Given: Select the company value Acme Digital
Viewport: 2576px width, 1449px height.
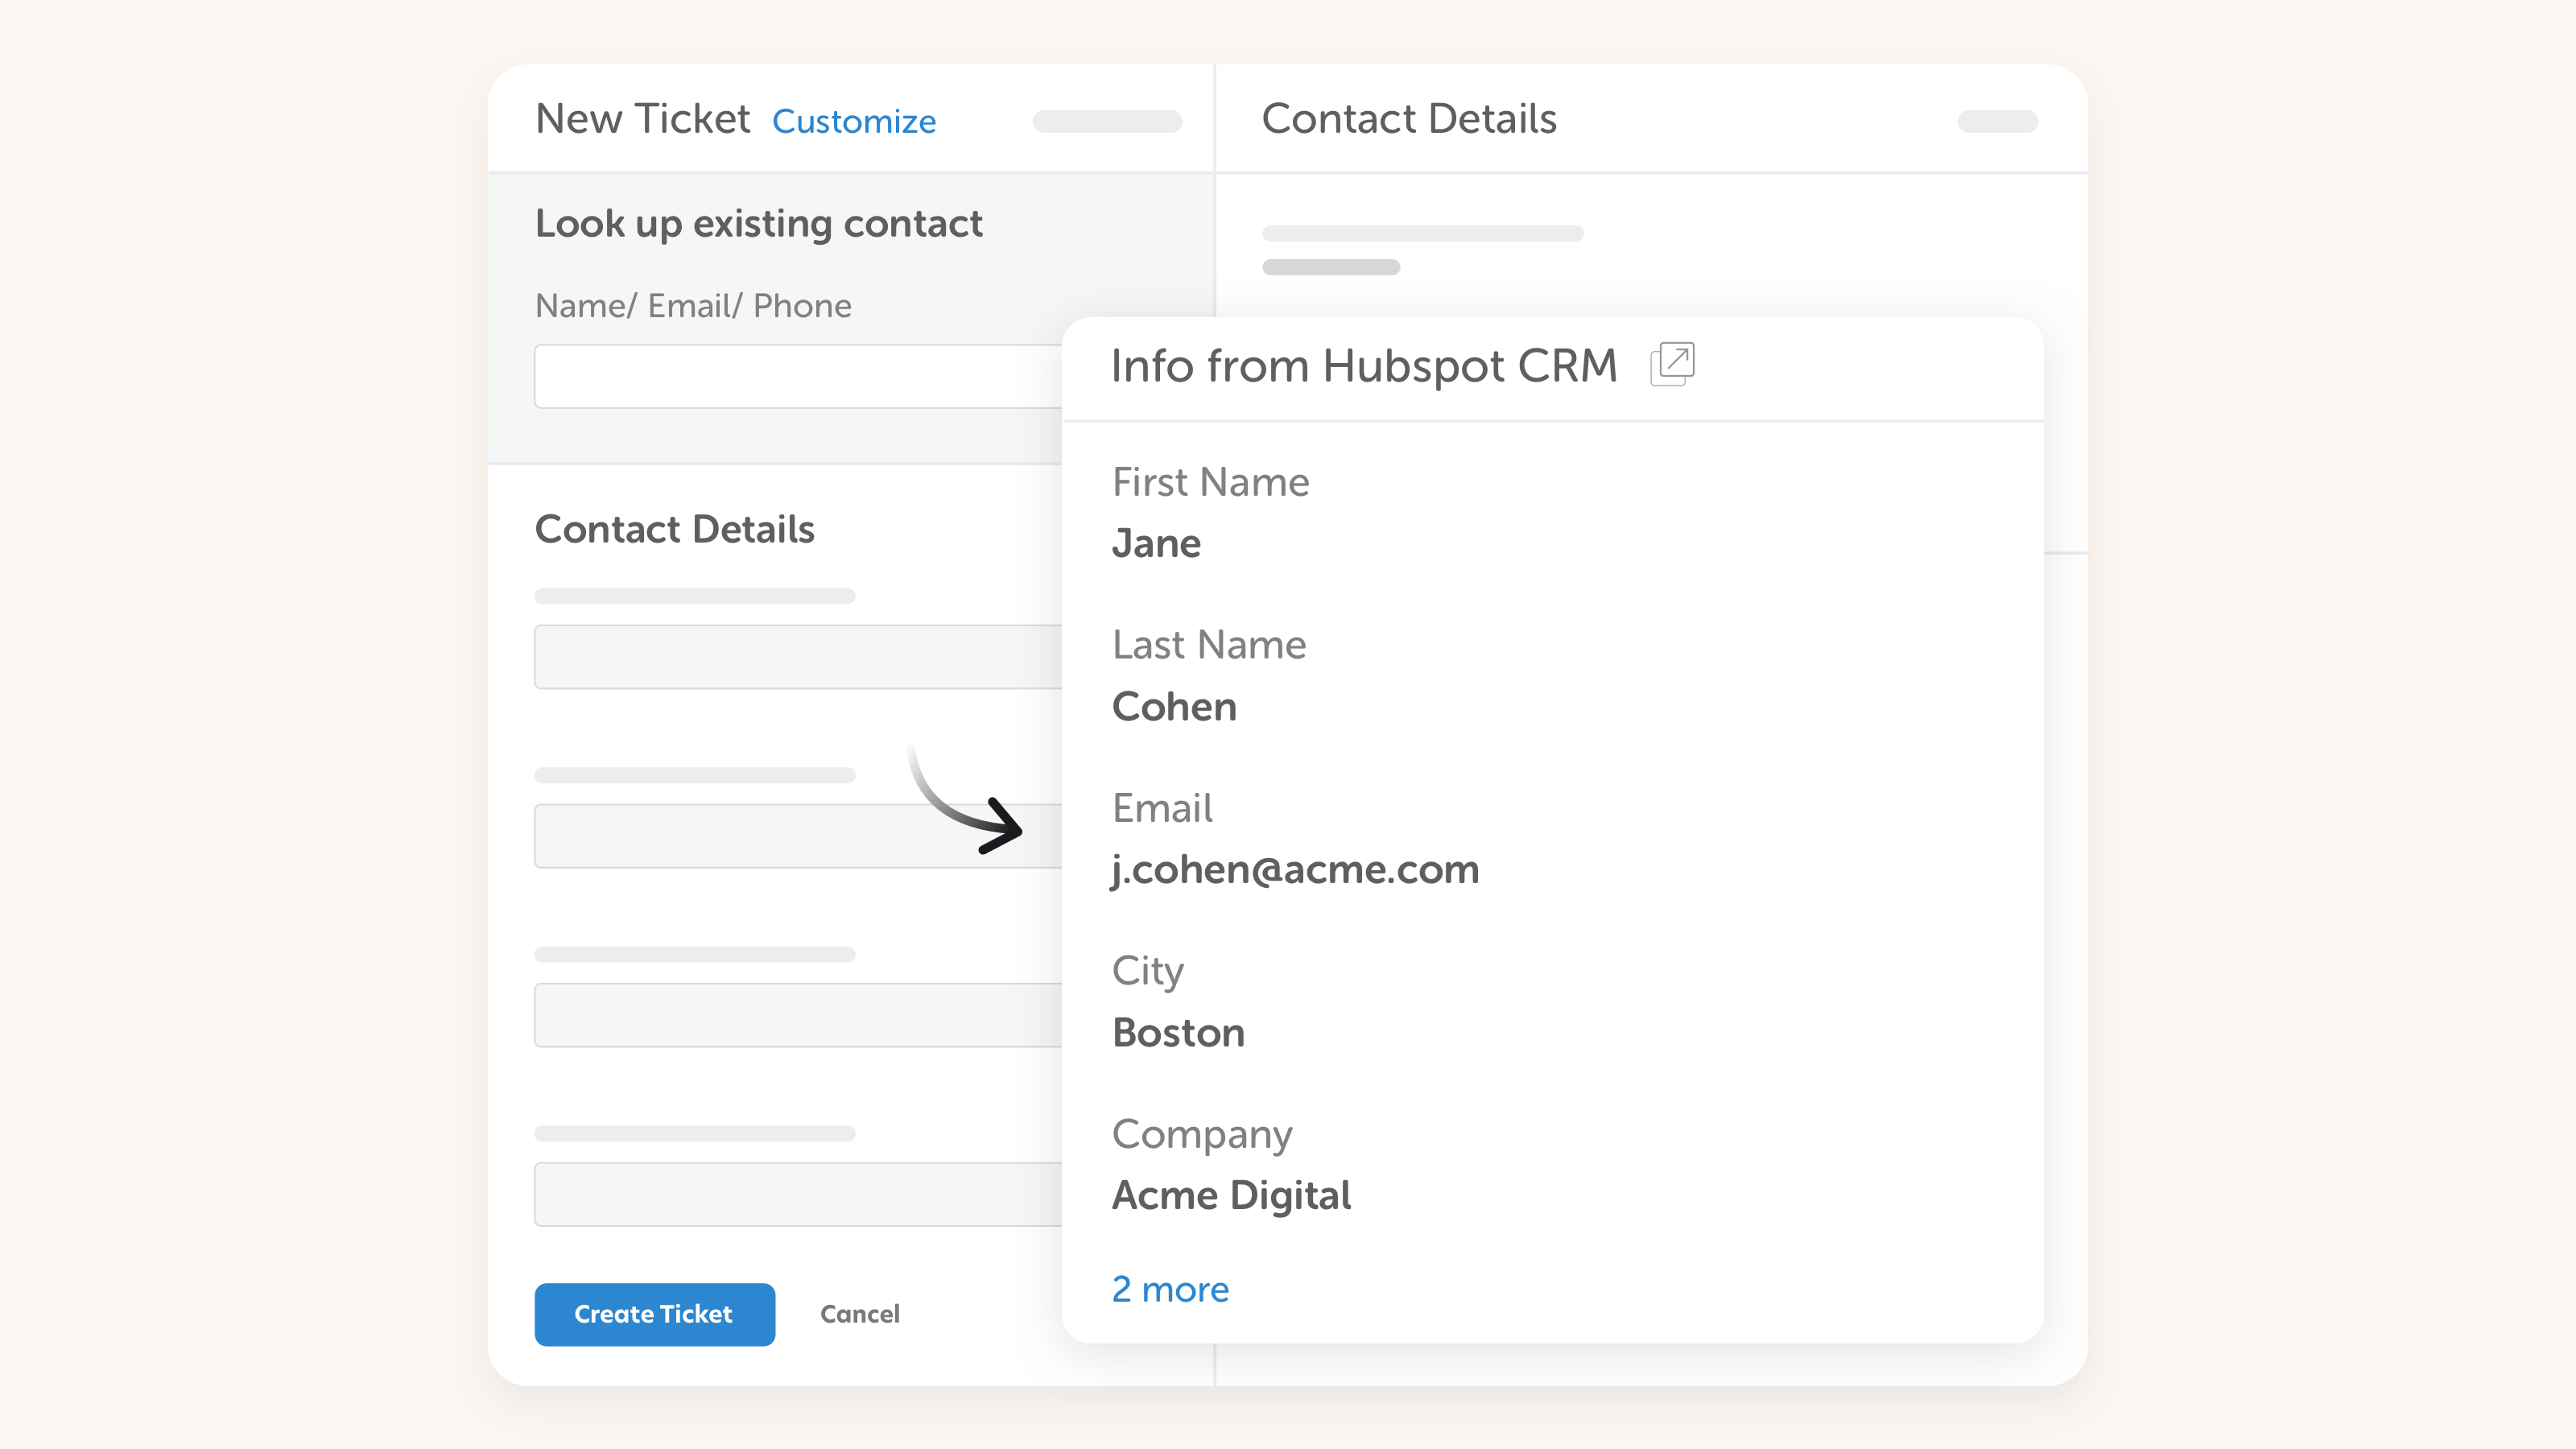Looking at the screenshot, I should pos(1231,1196).
